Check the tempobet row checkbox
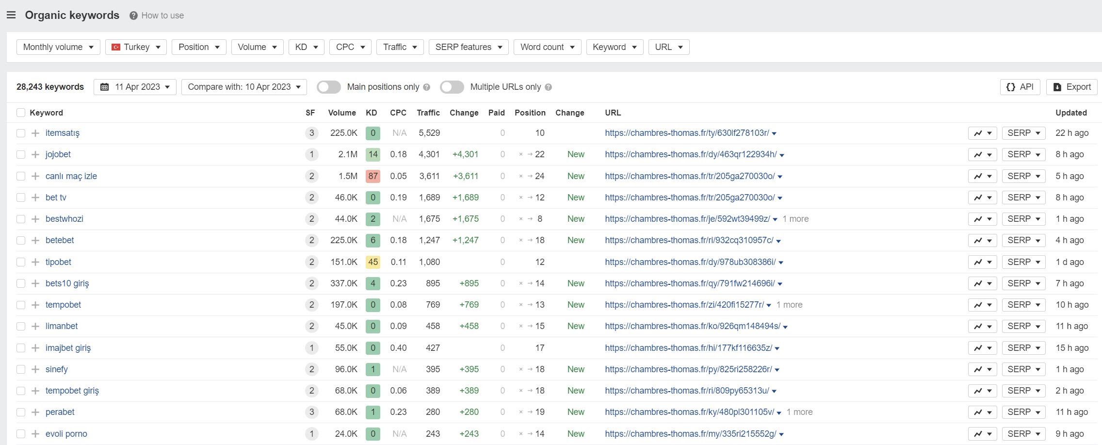 [20, 305]
